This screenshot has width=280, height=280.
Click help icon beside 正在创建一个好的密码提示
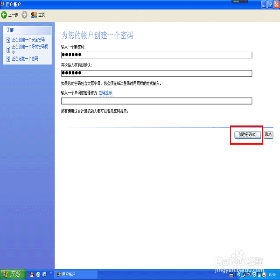(x=8, y=49)
